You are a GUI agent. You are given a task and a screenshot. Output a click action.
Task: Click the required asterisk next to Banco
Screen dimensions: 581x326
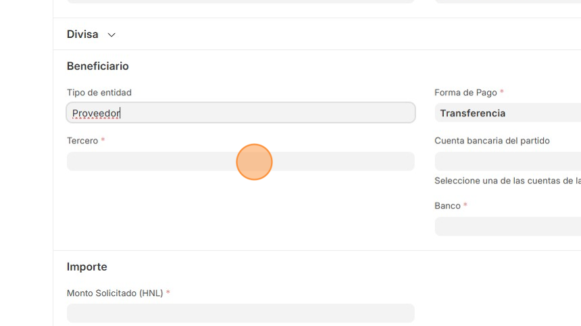(465, 206)
